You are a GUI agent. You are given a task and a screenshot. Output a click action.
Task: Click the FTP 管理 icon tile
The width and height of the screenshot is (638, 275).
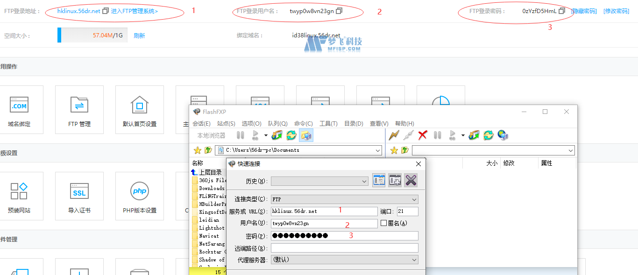tap(79, 110)
